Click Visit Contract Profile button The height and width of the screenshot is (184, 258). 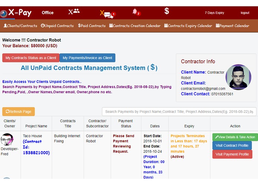point(232,146)
